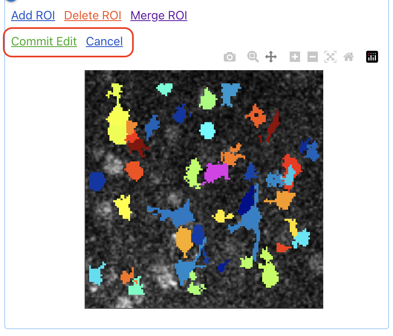Open the Plotly logo link

point(372,57)
